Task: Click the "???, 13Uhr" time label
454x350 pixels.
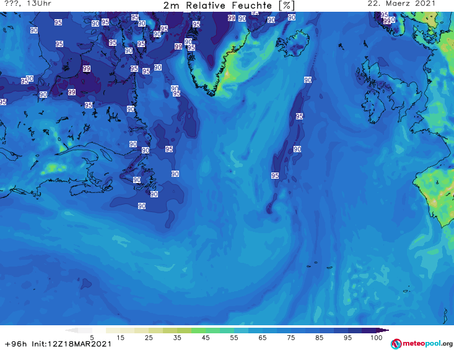Action: click(x=28, y=4)
